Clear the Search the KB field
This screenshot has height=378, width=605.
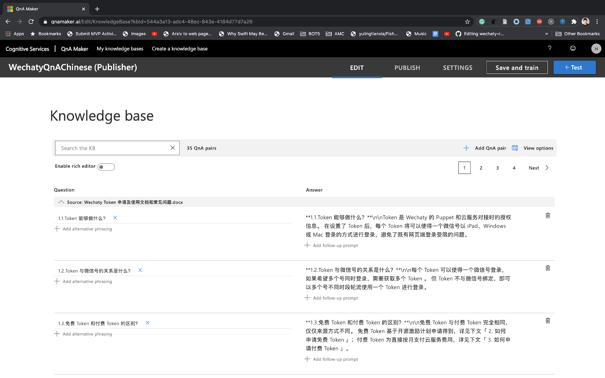(173, 148)
